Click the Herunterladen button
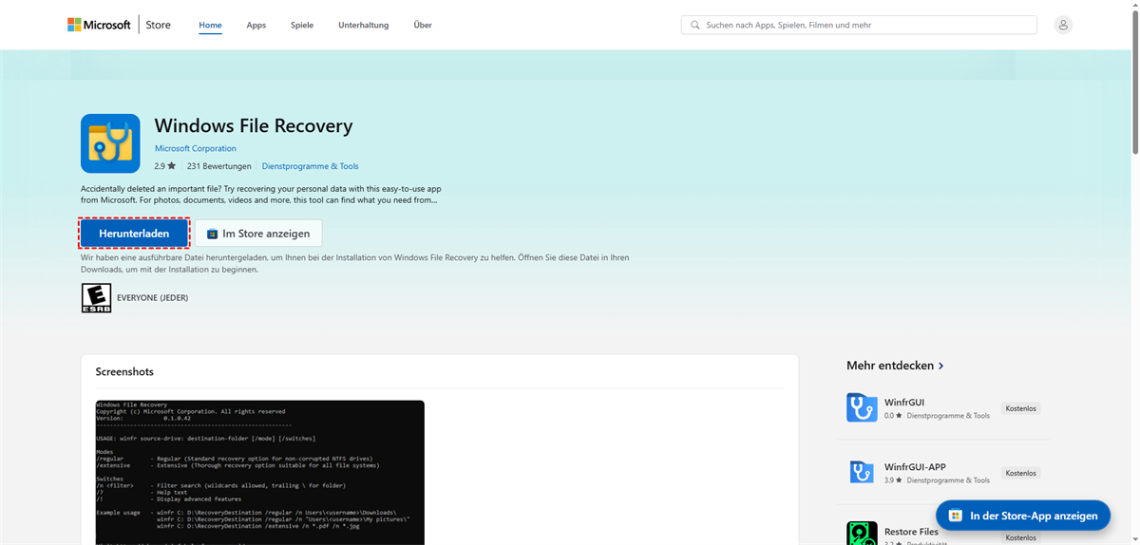Viewport: 1140px width, 545px height. tap(134, 234)
